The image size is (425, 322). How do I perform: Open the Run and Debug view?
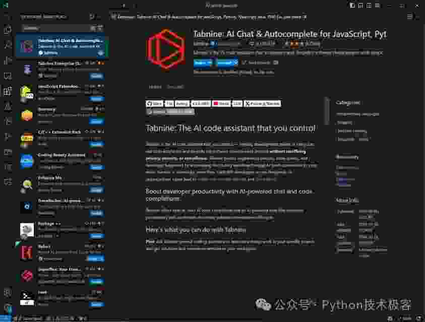tap(8, 76)
